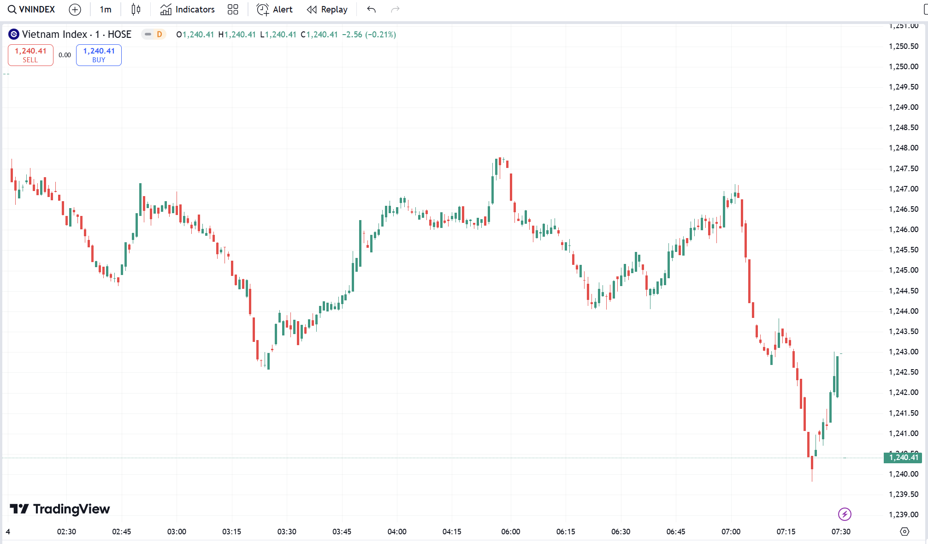Click the 0.00 spread value
This screenshot has width=928, height=544.
click(65, 55)
